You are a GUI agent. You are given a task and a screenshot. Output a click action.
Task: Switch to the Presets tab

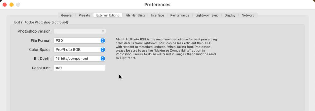click(84, 15)
